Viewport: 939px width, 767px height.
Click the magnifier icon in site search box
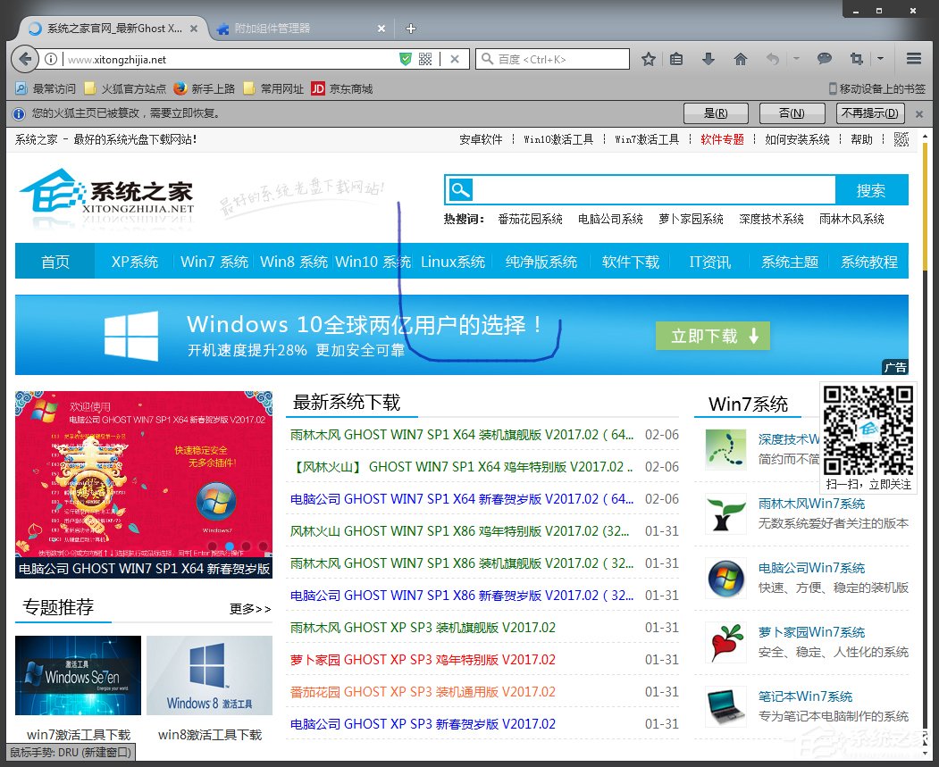pyautogui.click(x=459, y=190)
